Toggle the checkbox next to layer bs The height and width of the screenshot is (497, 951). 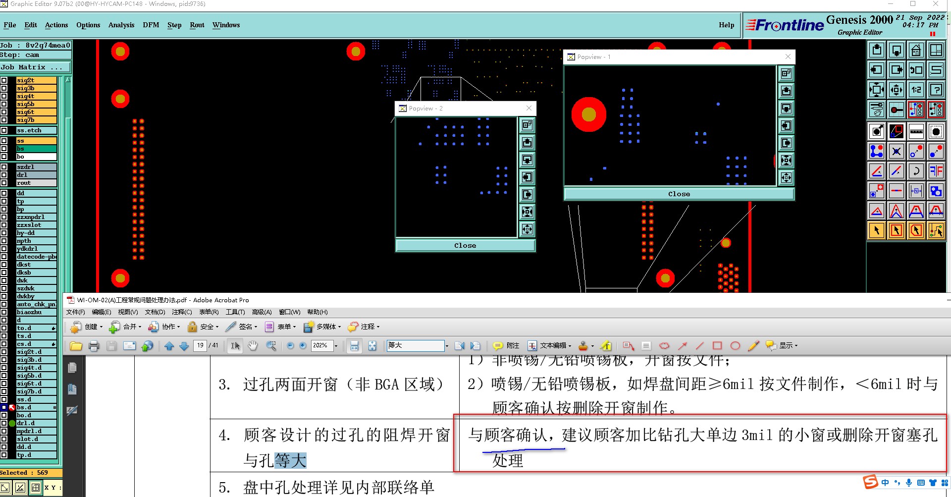coord(4,149)
